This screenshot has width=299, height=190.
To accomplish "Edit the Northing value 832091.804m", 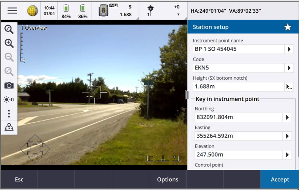I will [238, 117].
